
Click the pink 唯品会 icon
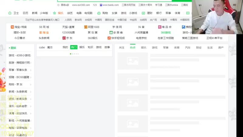click(160, 27)
